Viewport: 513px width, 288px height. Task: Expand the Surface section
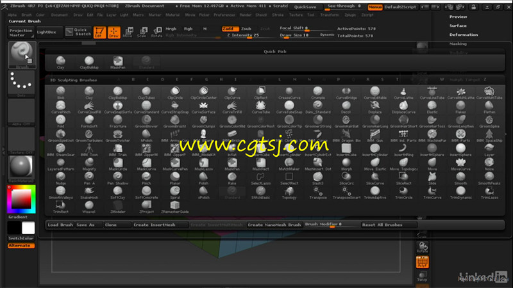pyautogui.click(x=458, y=26)
